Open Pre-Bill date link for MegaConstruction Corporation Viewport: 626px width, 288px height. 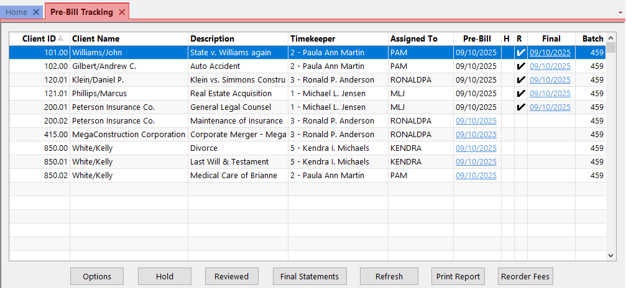(x=476, y=135)
